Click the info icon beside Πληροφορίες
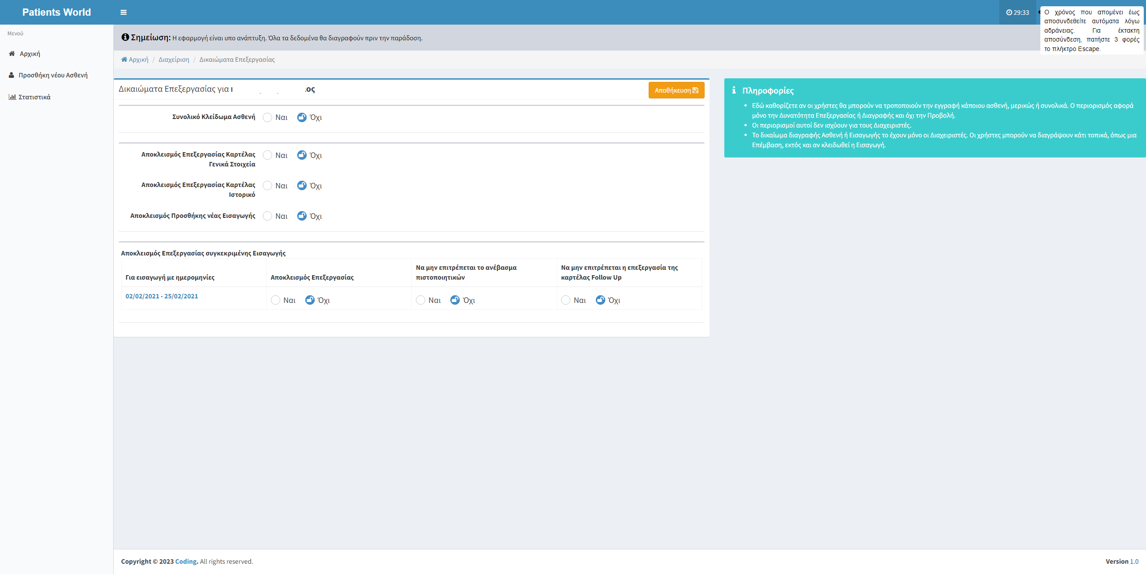The width and height of the screenshot is (1146, 574). pos(734,90)
